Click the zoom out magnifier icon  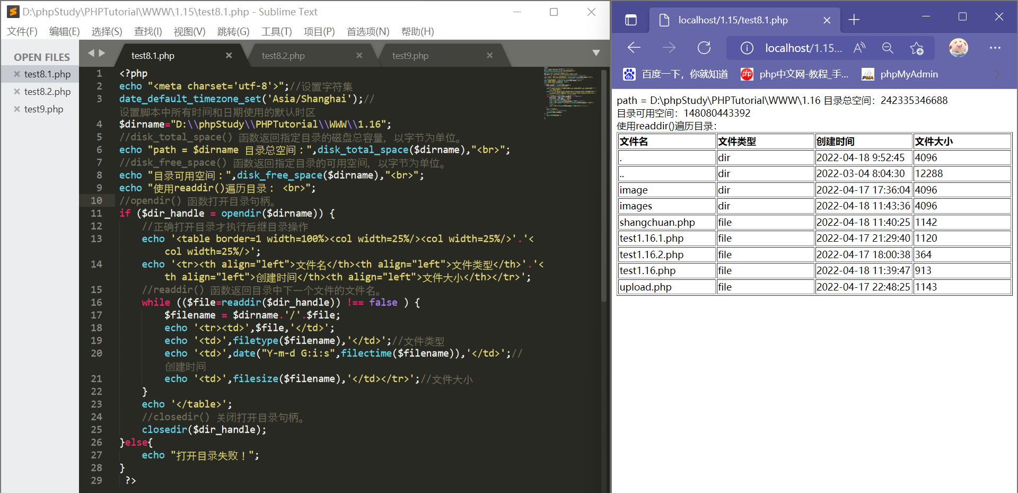[x=888, y=48]
